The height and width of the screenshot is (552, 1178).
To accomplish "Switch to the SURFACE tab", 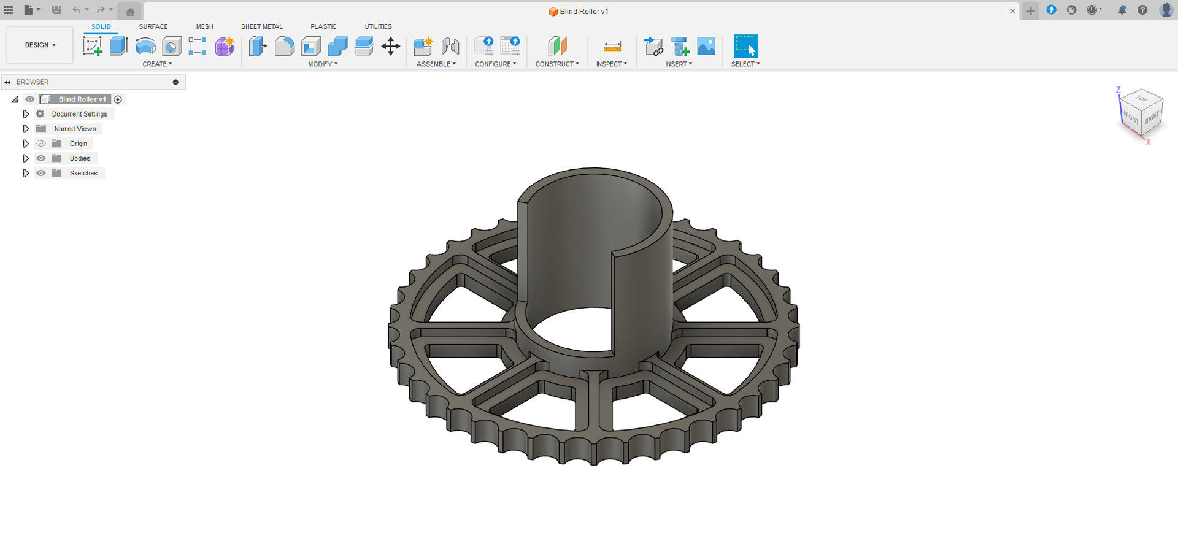I will 153,26.
